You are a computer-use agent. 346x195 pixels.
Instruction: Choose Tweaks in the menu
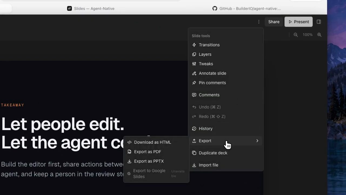point(226,64)
